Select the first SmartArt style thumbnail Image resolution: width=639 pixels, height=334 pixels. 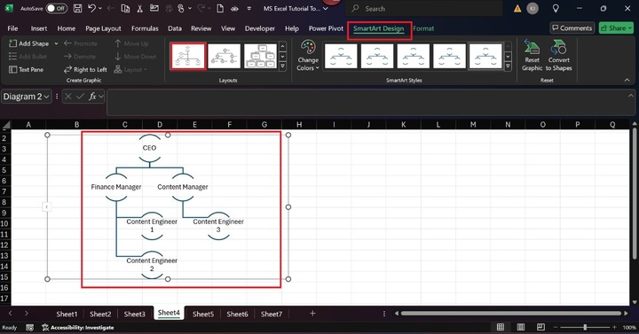(341, 56)
